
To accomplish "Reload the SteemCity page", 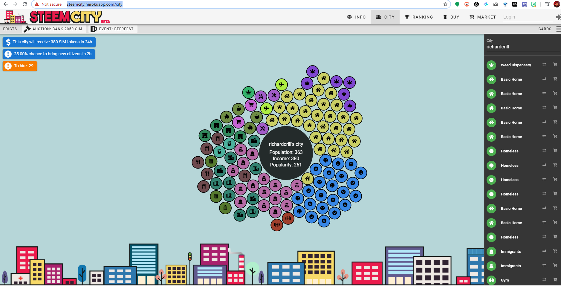I will coord(25,4).
